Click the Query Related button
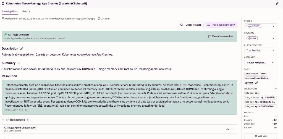The height and width of the screenshot is (139, 283). click(x=191, y=25)
